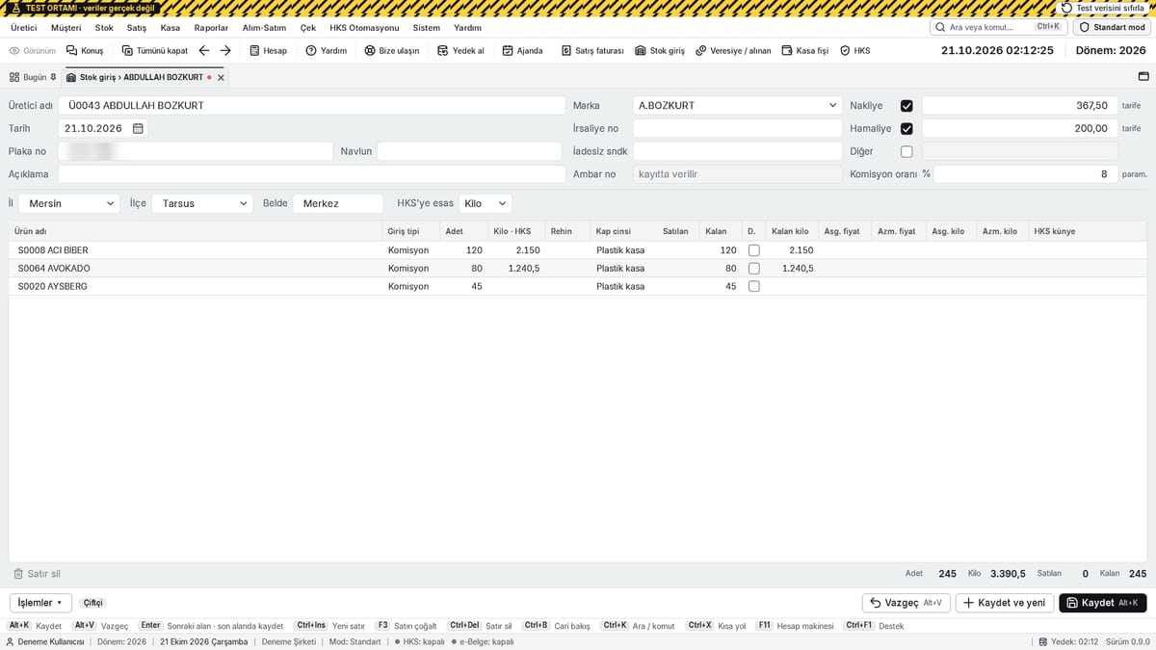The image size is (1156, 650).
Task: Cancel with the Vazgeç button
Action: click(x=906, y=603)
